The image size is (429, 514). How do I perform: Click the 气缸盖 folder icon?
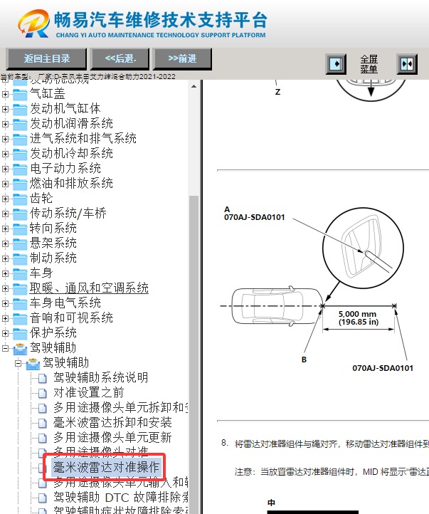pos(20,95)
